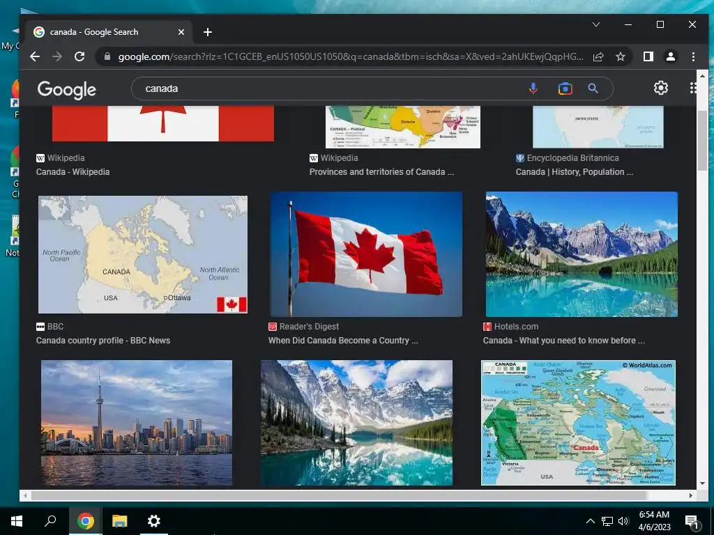Click the Google logo
Viewport: 714px width, 535px height.
pyautogui.click(x=66, y=90)
